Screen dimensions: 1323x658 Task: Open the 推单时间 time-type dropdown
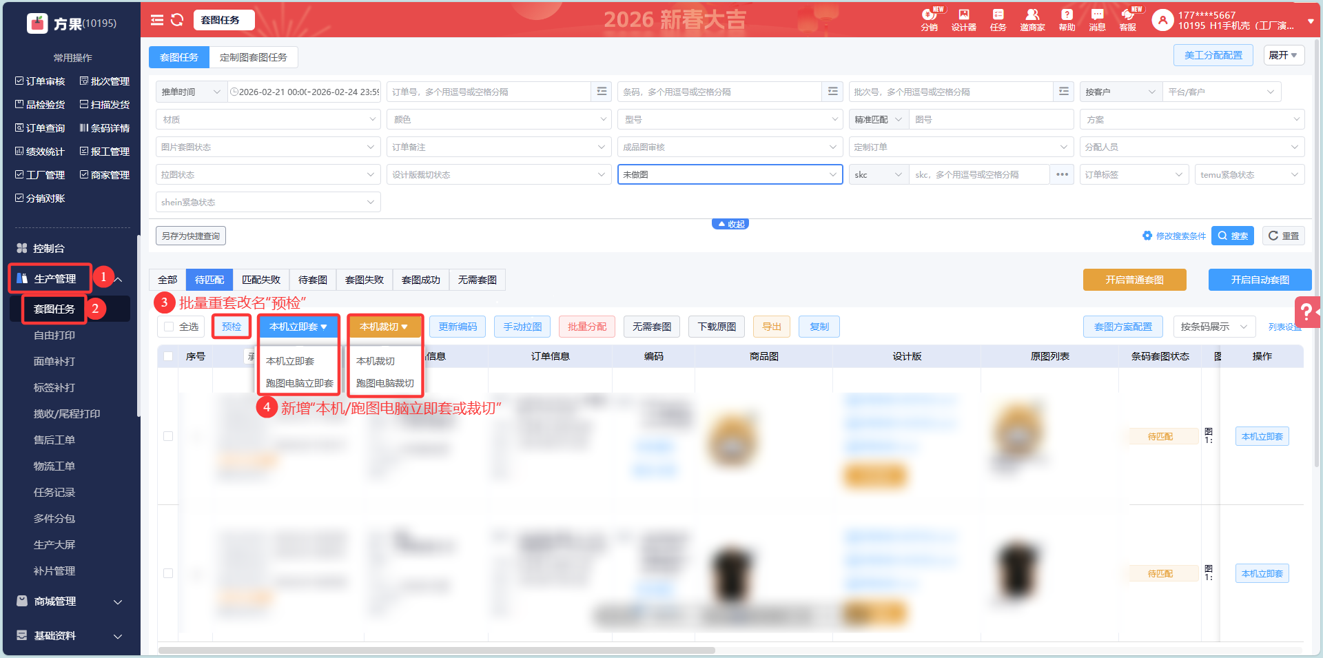191,92
